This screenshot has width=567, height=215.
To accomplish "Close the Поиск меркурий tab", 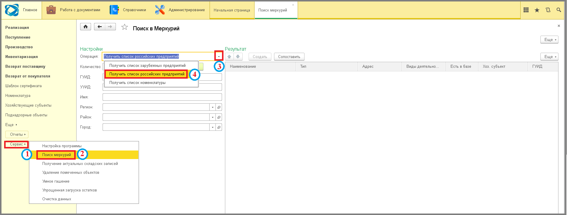I will click(x=293, y=5).
